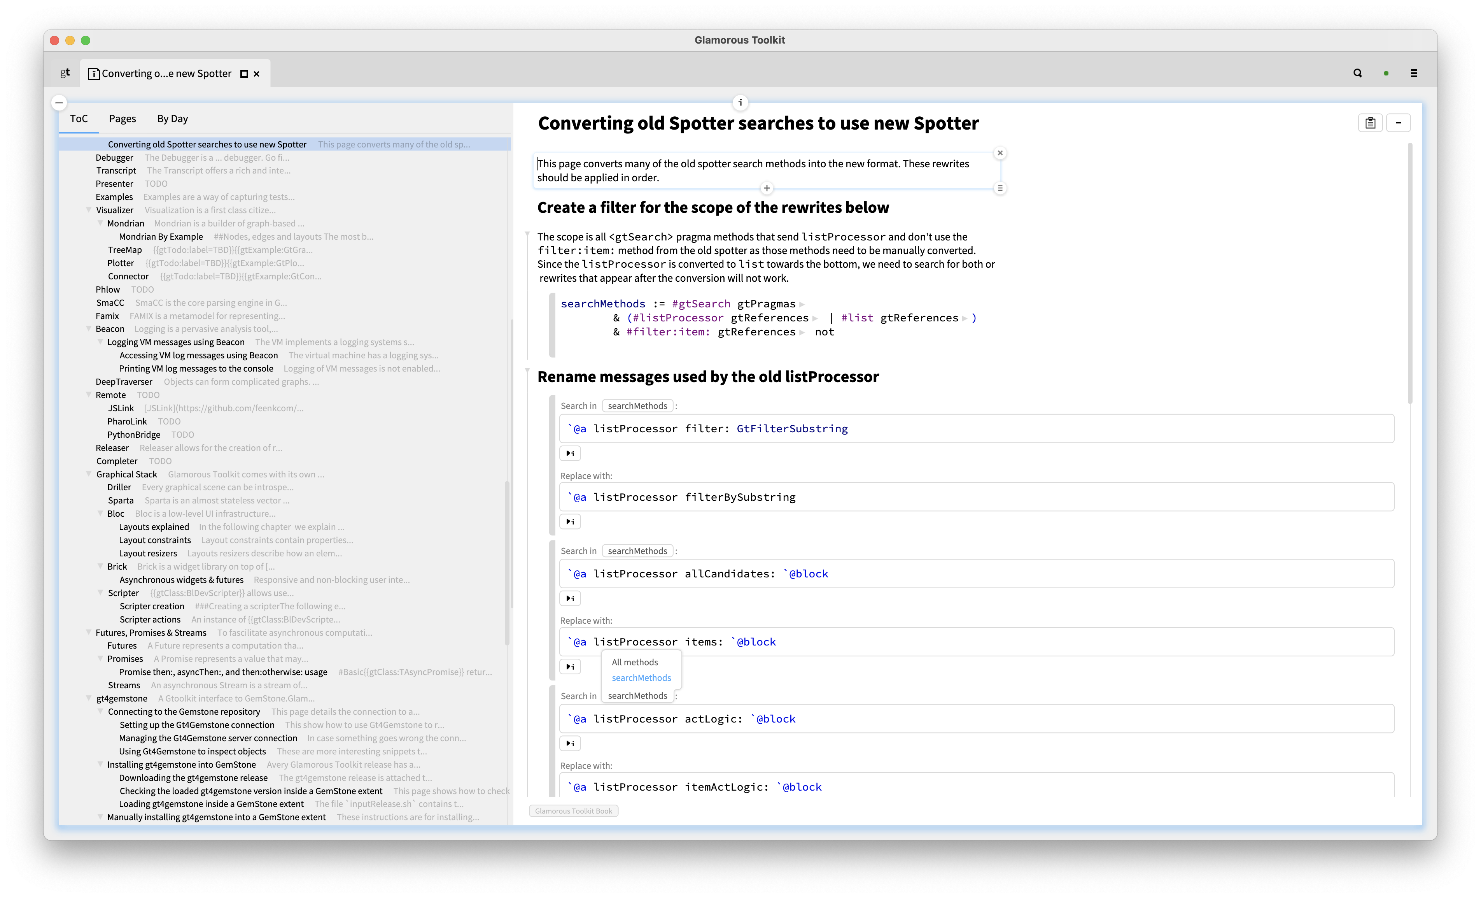Open the Spotter search magnifier icon

1357,73
